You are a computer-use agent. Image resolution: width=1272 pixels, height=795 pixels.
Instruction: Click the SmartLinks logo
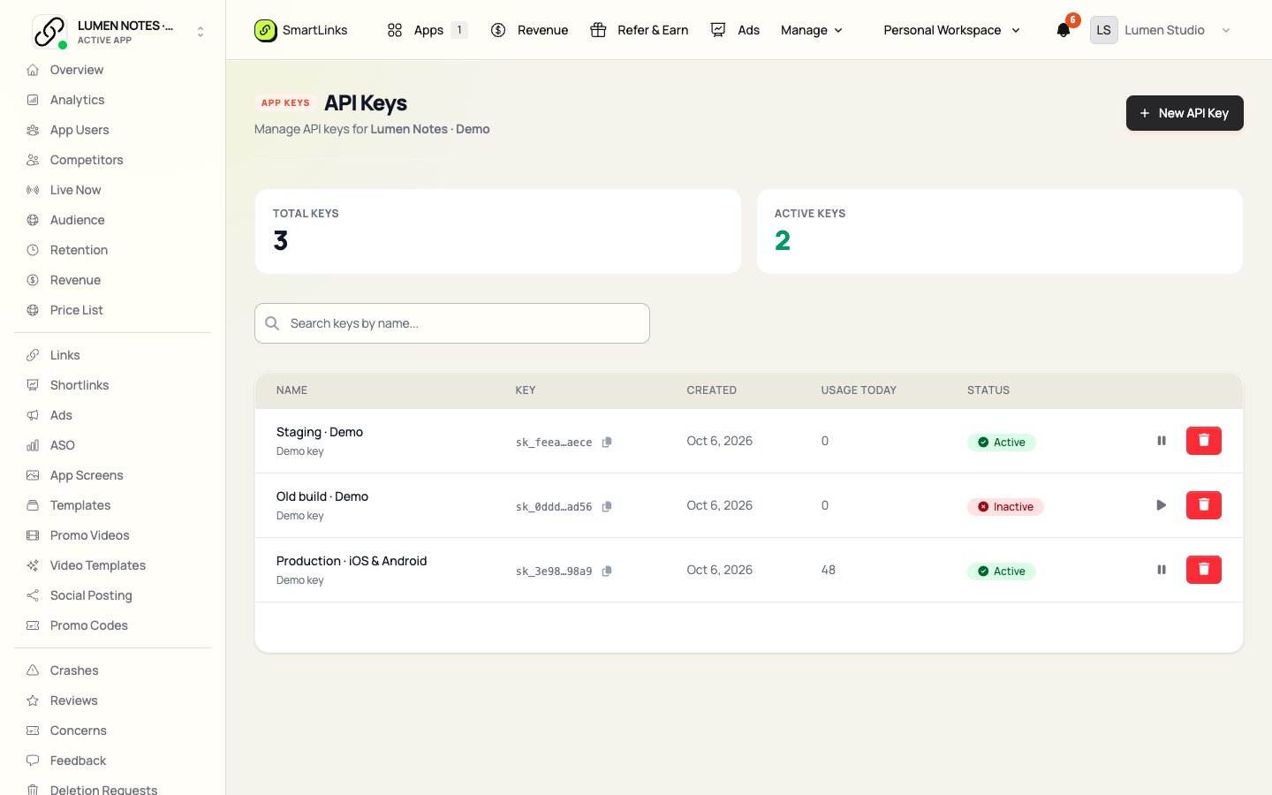(x=301, y=30)
